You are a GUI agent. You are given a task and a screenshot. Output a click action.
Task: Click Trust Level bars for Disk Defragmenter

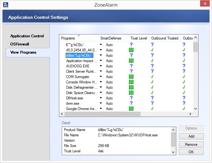point(131,87)
